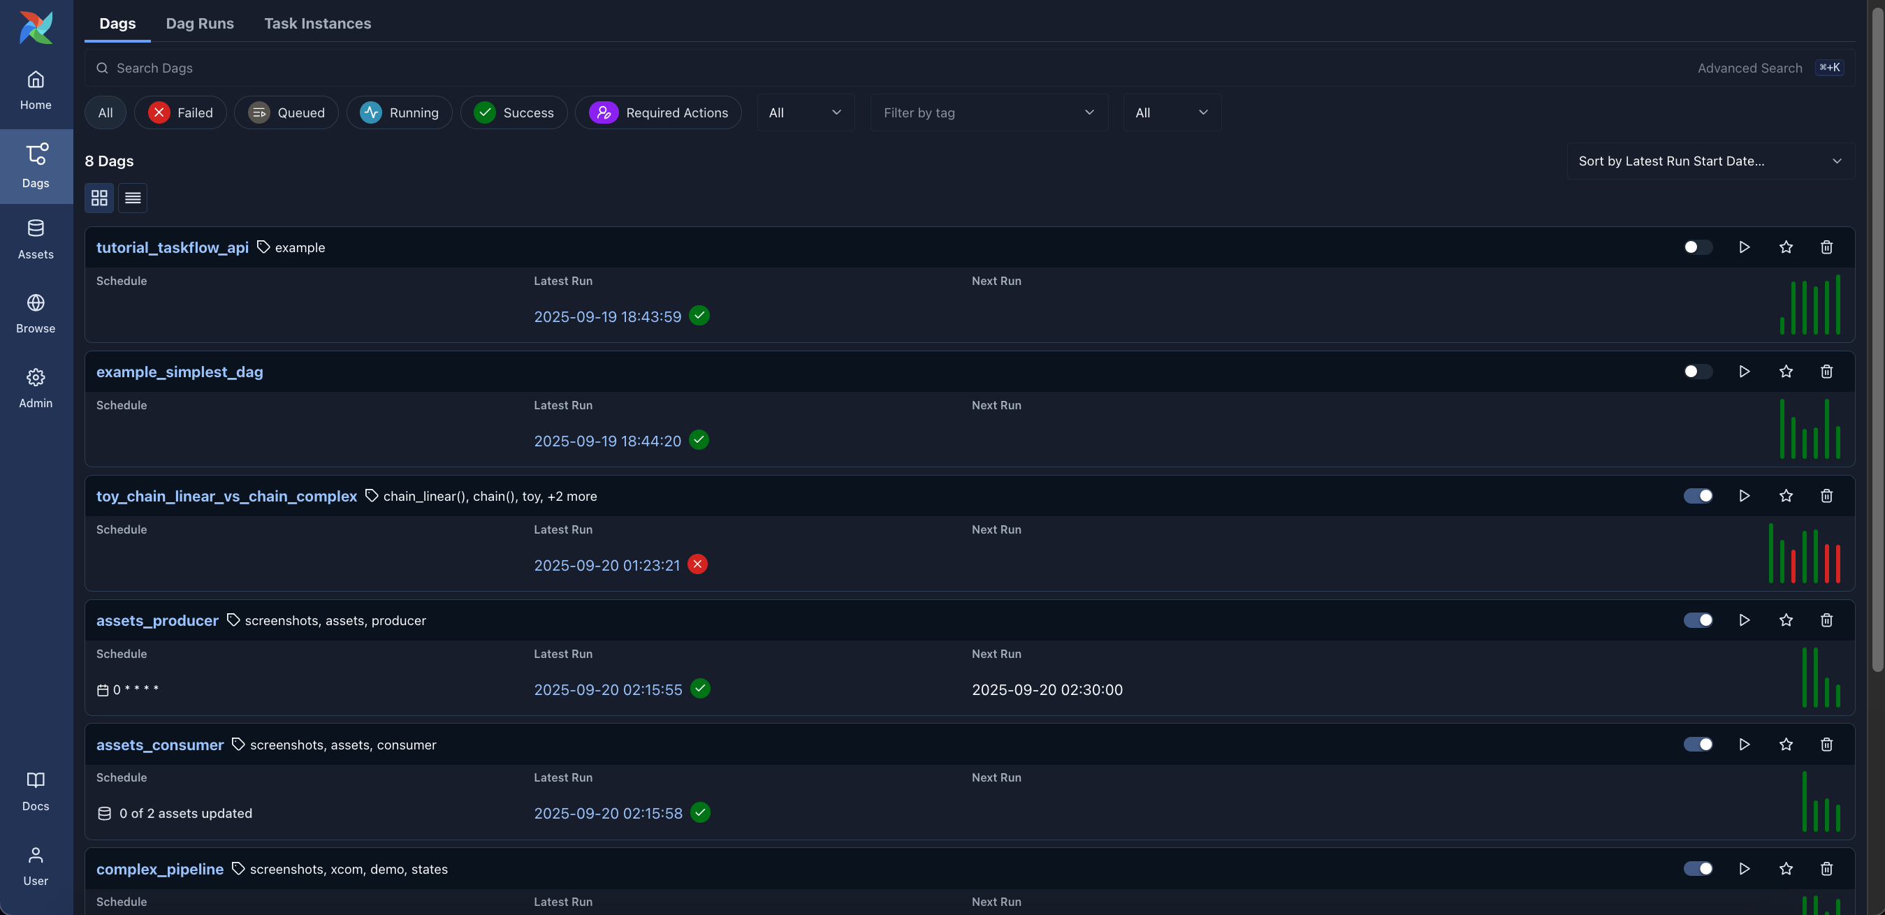Open the assets_consumer DAG link

pyautogui.click(x=159, y=745)
